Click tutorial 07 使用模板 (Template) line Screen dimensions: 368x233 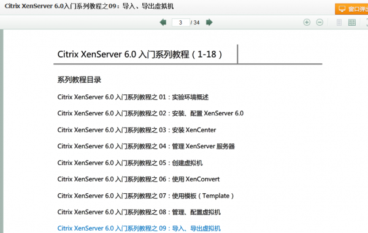pyautogui.click(x=145, y=196)
